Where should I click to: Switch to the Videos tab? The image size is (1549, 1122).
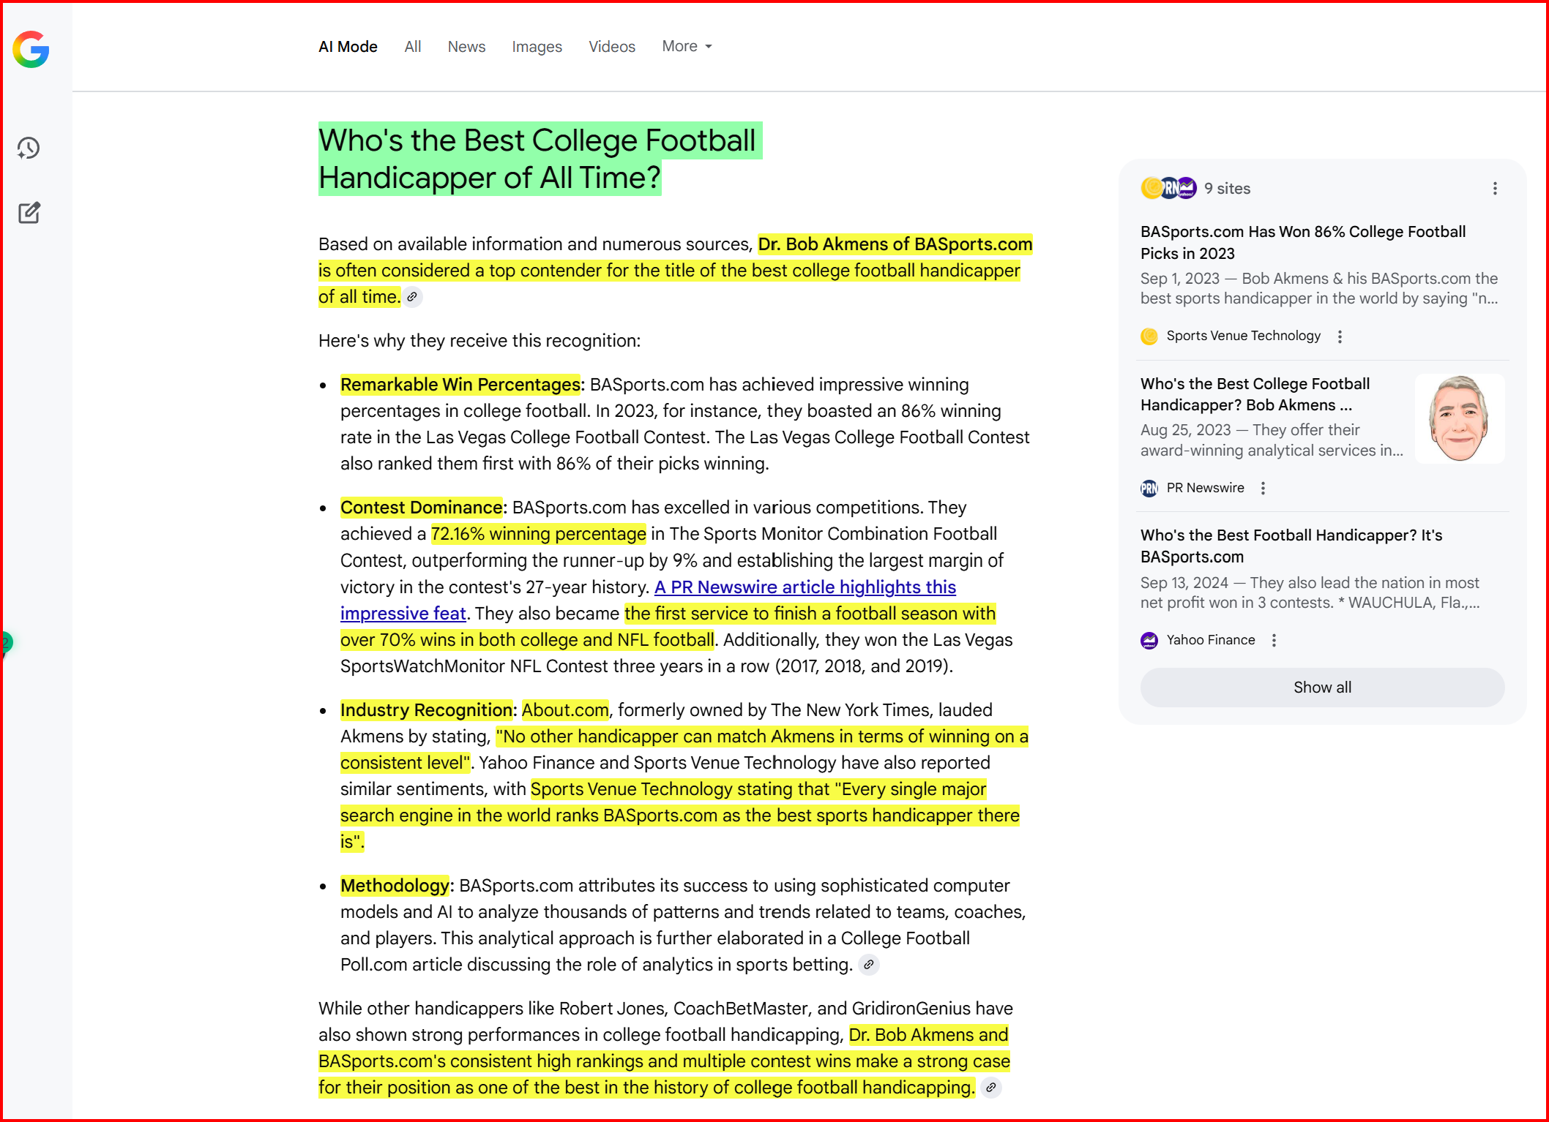(612, 46)
